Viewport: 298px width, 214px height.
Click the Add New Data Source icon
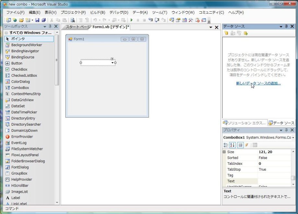[x=226, y=33]
